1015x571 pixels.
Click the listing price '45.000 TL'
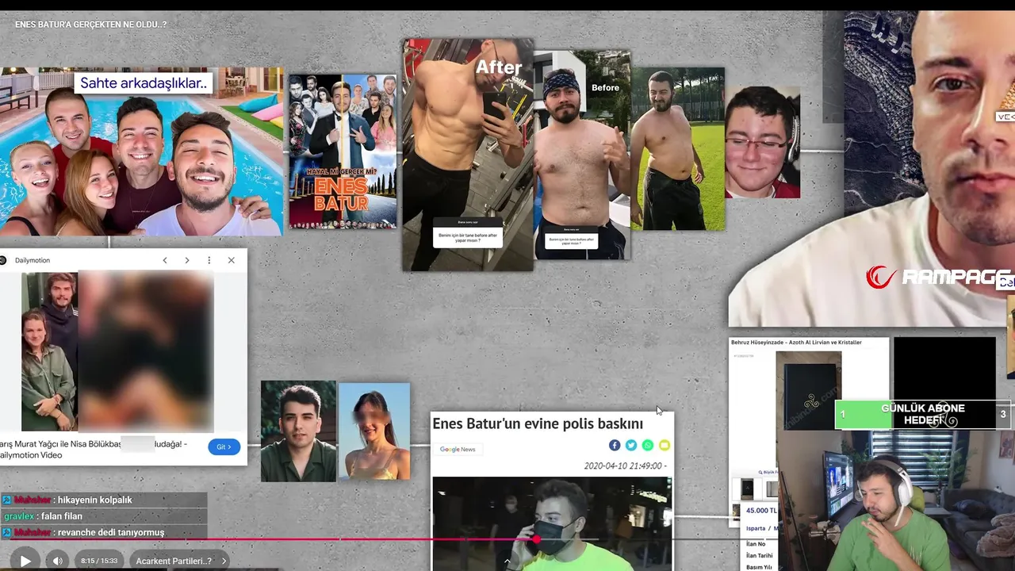point(762,511)
